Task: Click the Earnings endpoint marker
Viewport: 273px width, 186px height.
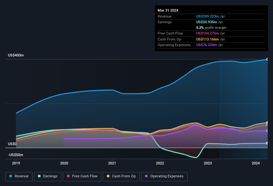Action: [267, 143]
